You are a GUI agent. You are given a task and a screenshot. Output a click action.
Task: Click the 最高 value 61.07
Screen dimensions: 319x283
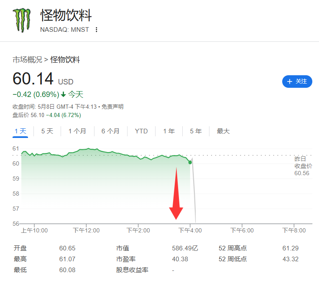(67, 259)
